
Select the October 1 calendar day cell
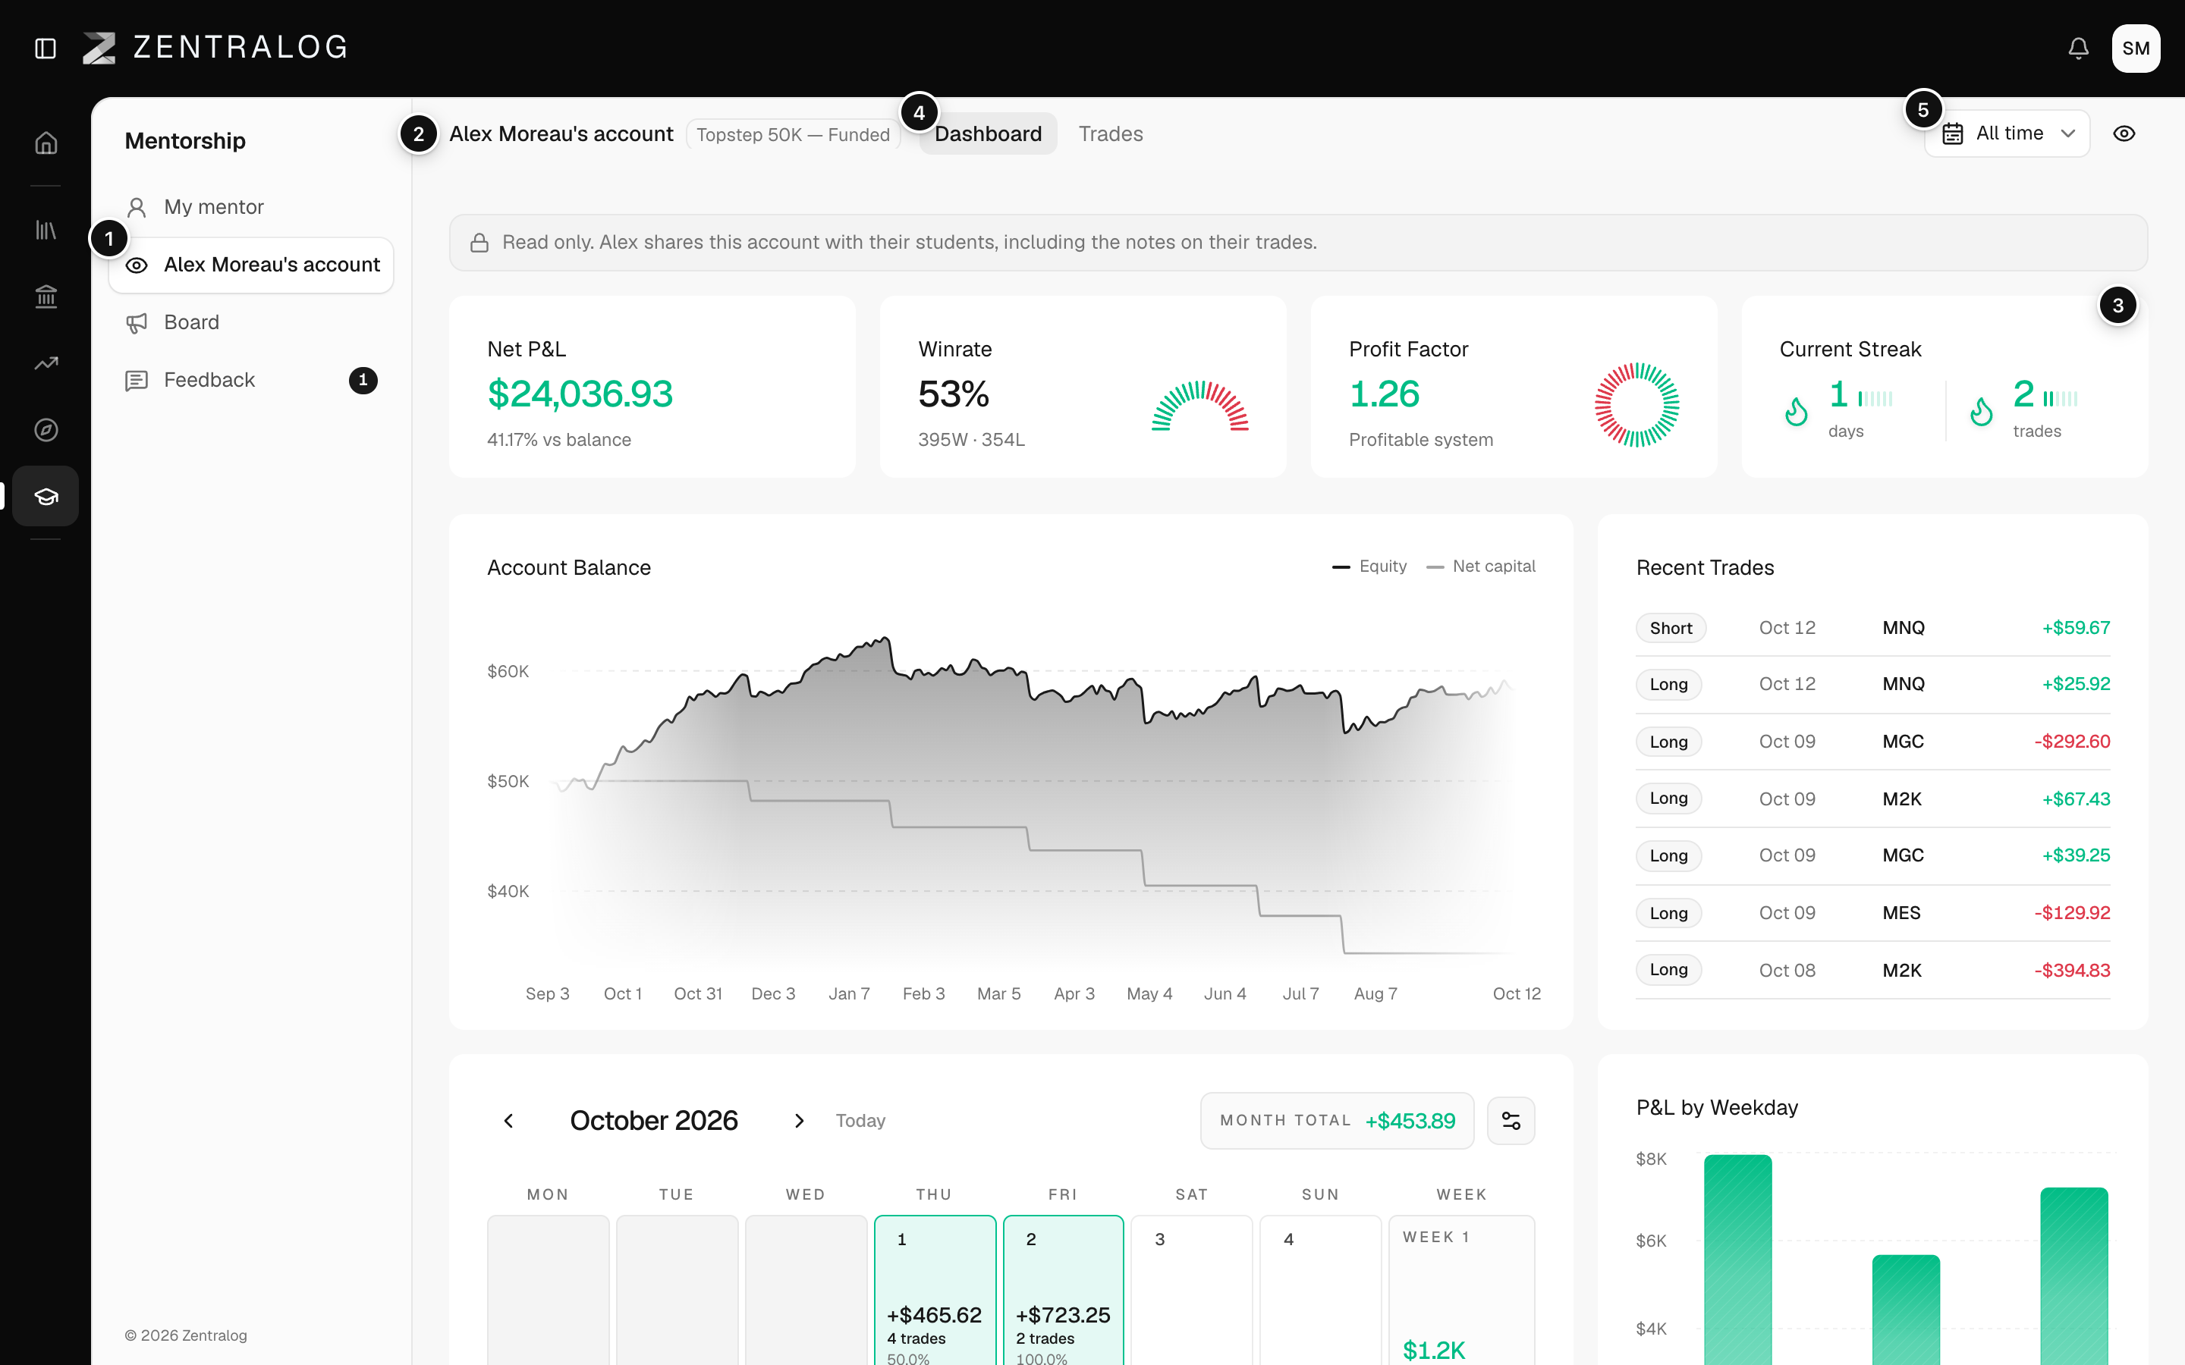(x=935, y=1291)
